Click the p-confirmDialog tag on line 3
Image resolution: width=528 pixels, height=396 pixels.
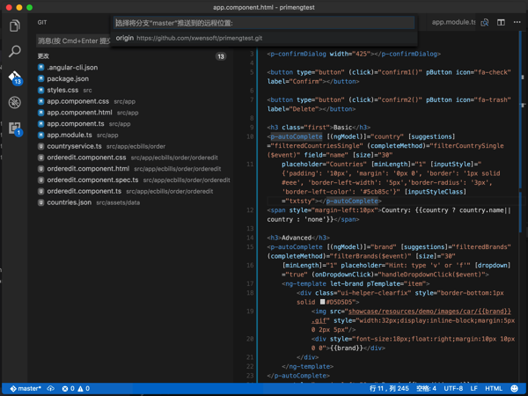[298, 54]
